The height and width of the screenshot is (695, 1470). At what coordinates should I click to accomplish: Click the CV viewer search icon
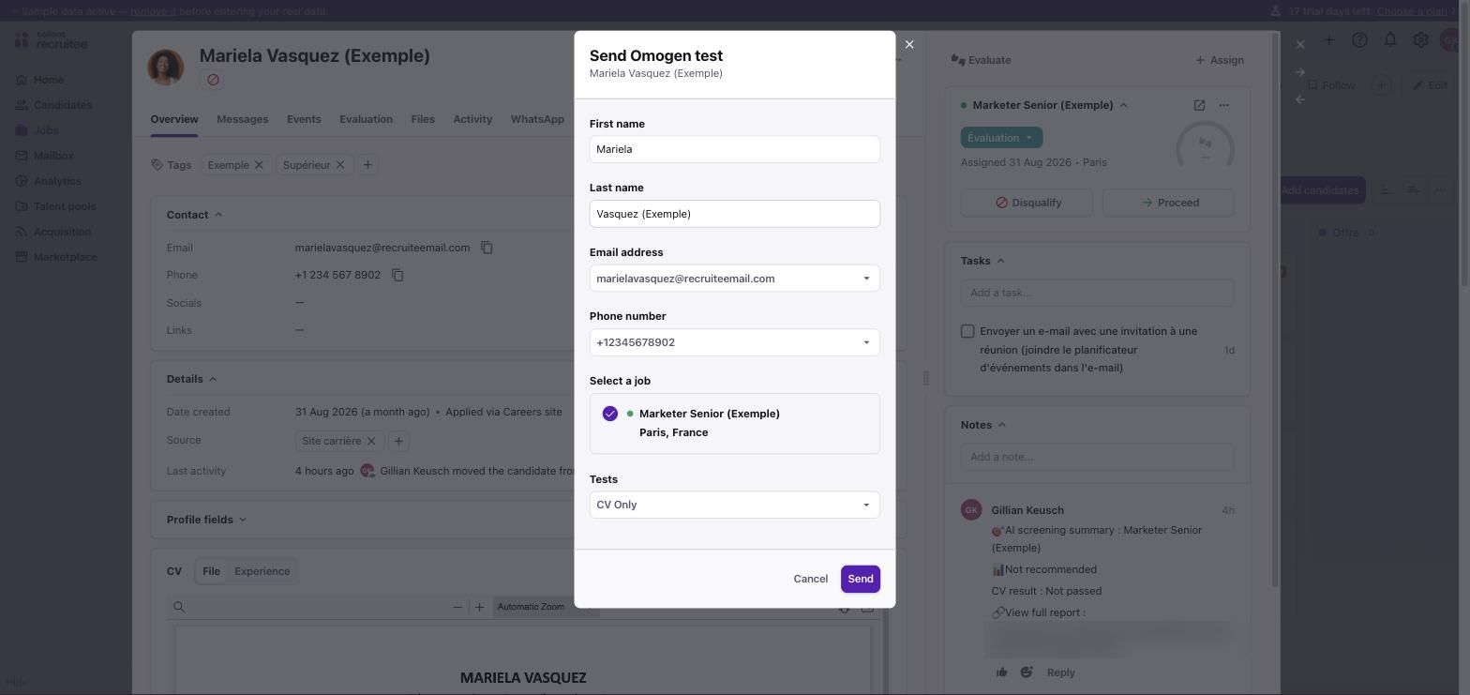click(179, 607)
